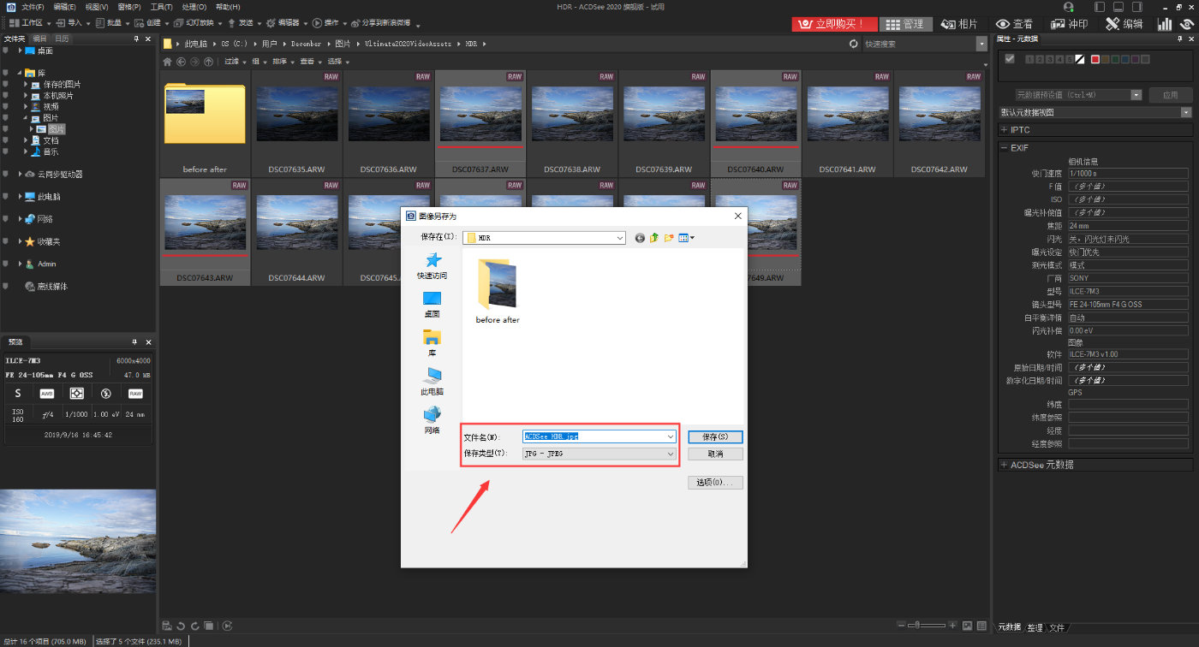Click the home icon in the navigation bar
Screen dimensions: 1199x647
click(x=167, y=62)
